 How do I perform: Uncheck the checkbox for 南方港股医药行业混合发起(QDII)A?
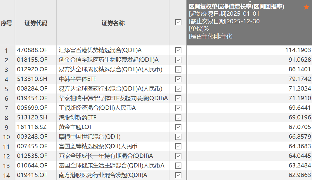tap(178, 175)
